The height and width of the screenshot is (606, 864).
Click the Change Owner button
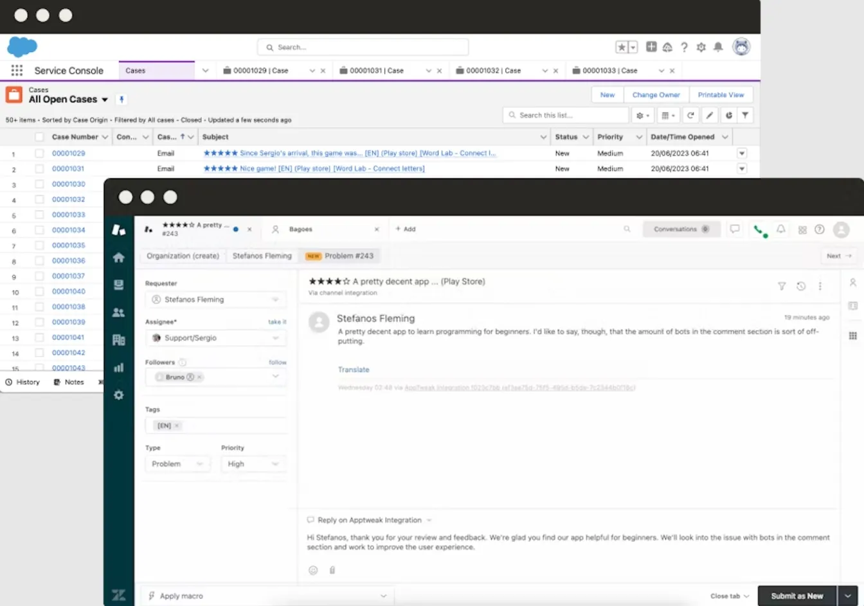[x=656, y=95]
